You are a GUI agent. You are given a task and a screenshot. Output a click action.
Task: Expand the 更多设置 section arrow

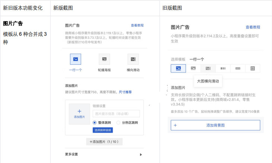(x=141, y=154)
